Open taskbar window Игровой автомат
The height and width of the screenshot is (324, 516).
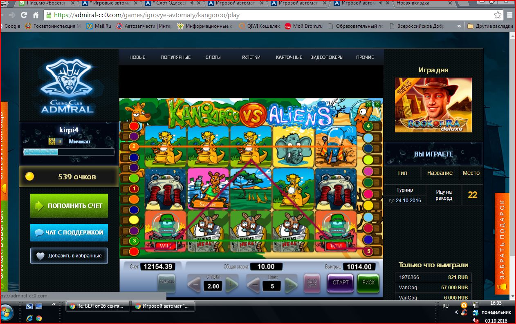click(x=163, y=306)
